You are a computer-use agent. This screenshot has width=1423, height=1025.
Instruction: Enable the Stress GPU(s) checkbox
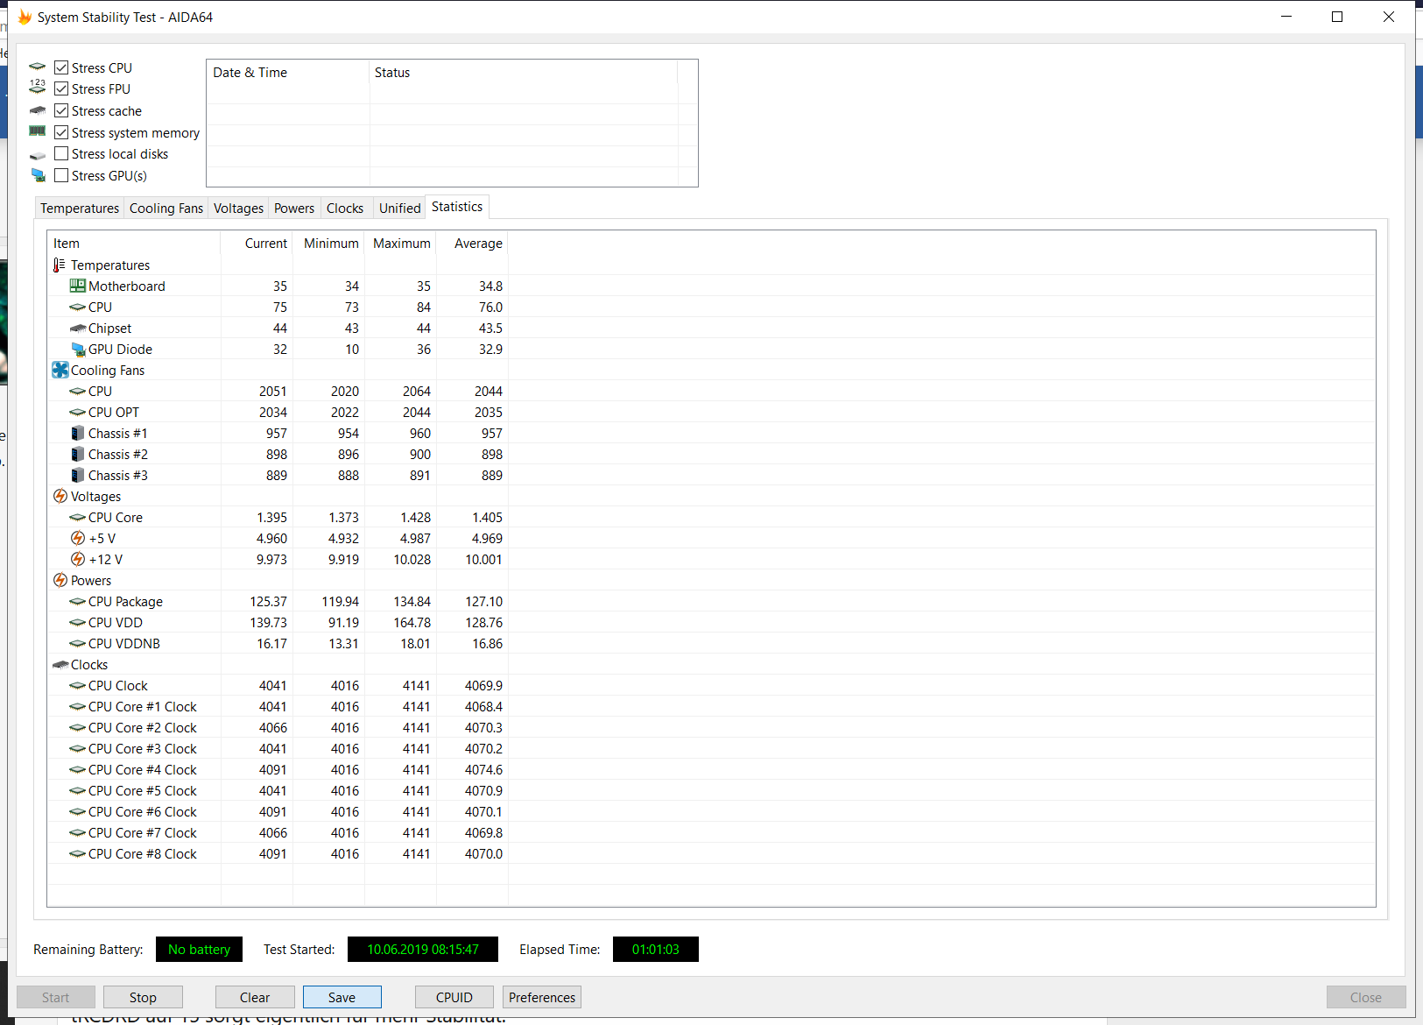click(x=61, y=175)
